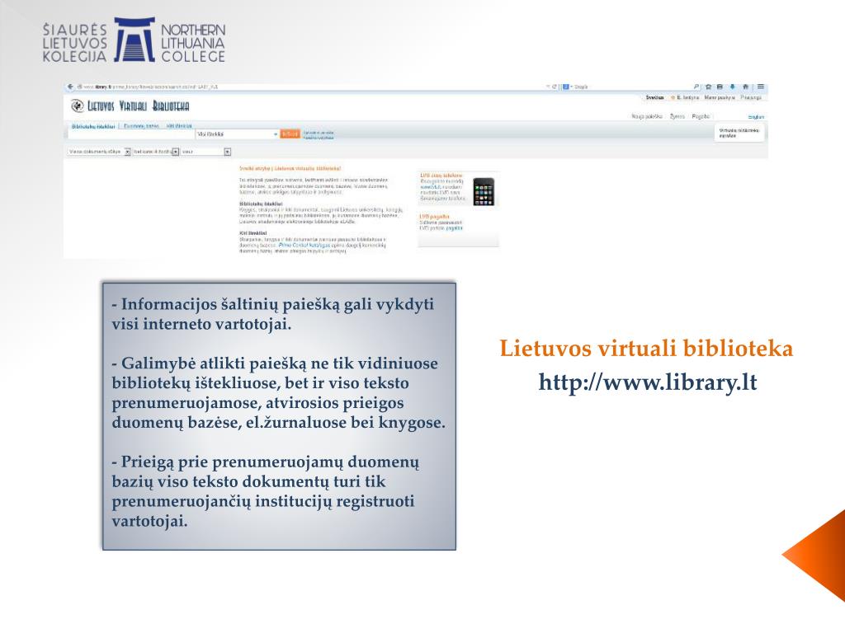Select the "Bibliotekų ištekliai" tab
Image resolution: width=845 pixels, height=633 pixels.
pos(93,126)
